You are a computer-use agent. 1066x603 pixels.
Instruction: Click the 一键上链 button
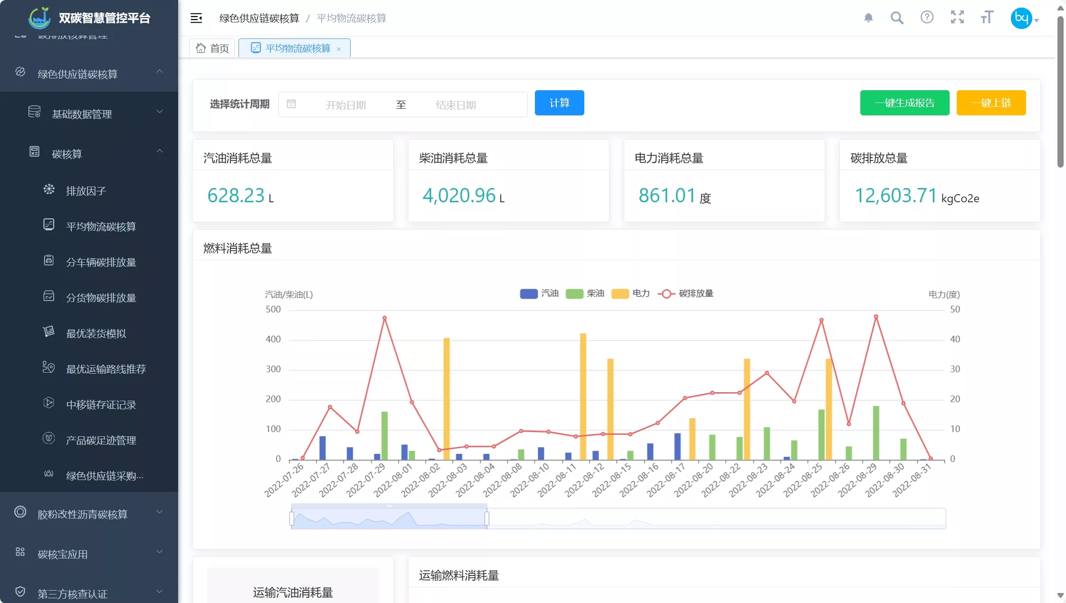pyautogui.click(x=991, y=103)
